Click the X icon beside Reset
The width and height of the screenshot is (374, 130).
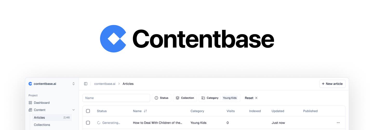coord(256,98)
